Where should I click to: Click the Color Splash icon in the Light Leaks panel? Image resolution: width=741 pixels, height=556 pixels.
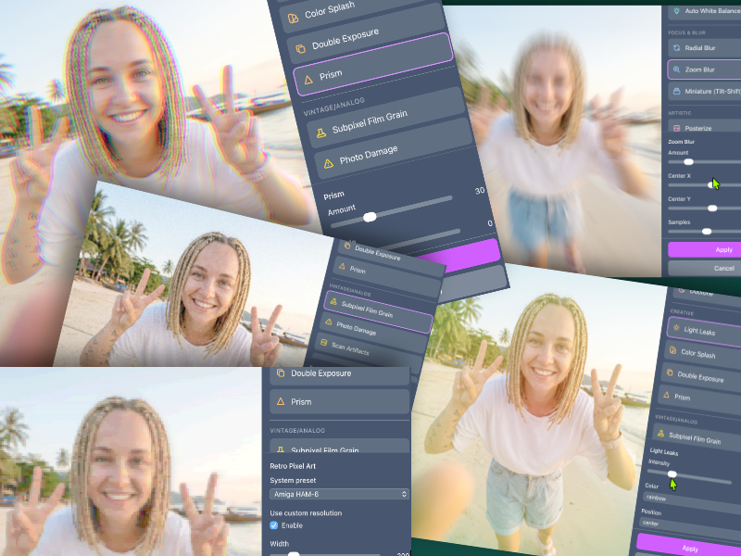(673, 350)
